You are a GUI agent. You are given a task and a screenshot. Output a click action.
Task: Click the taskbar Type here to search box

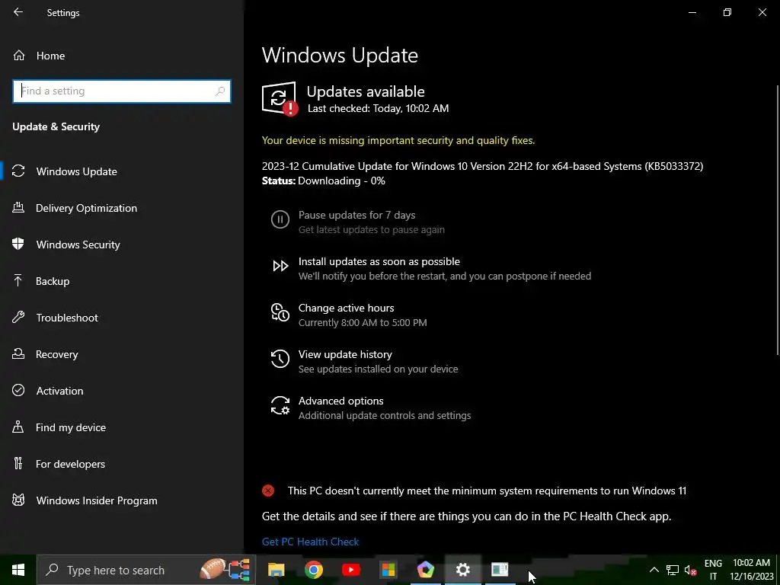point(145,570)
